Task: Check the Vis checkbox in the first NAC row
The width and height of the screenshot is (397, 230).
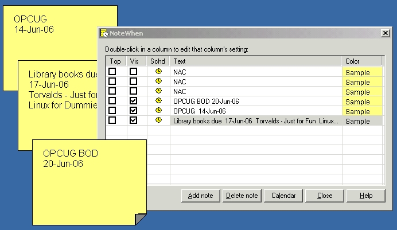Action: point(134,72)
